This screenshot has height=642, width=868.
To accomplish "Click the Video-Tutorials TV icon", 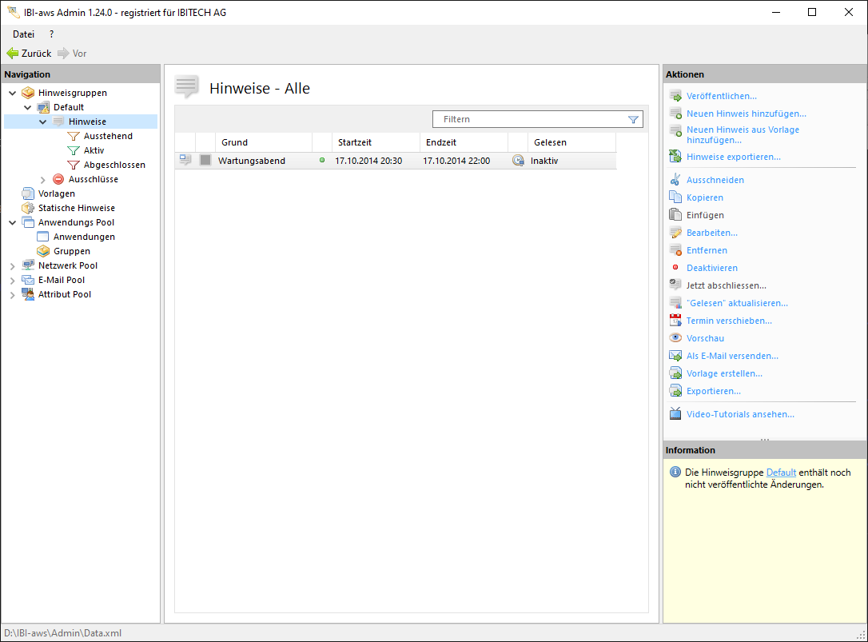I will 675,414.
